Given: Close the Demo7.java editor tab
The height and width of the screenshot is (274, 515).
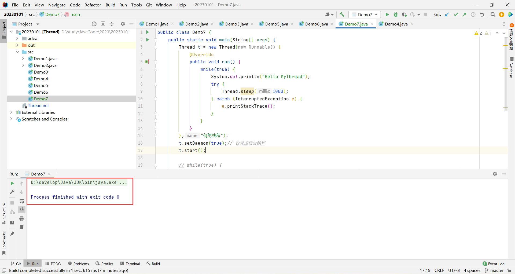Looking at the screenshot, I should [372, 24].
